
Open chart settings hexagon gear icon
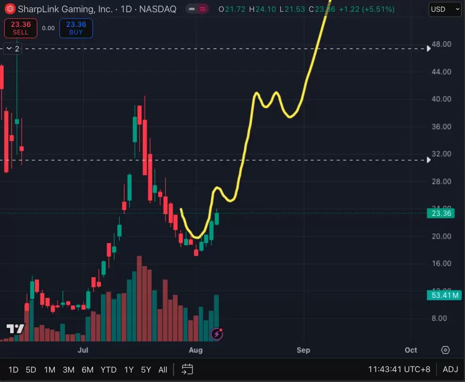coord(445,350)
